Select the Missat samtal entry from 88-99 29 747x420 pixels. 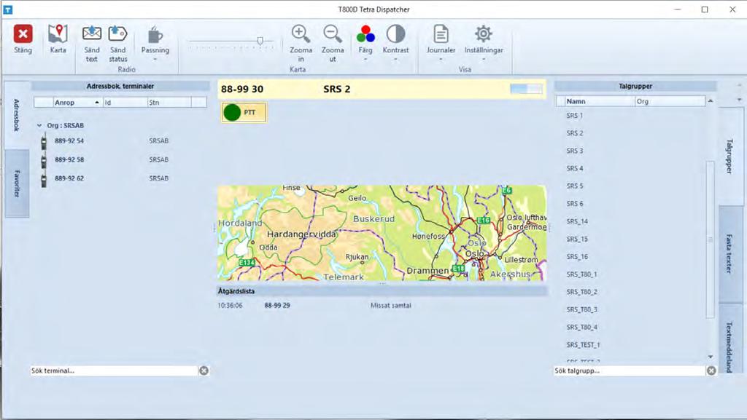coord(382,306)
